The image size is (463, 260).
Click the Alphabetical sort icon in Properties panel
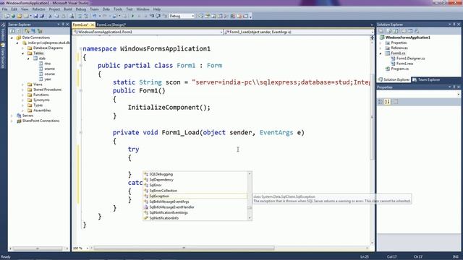[388, 101]
